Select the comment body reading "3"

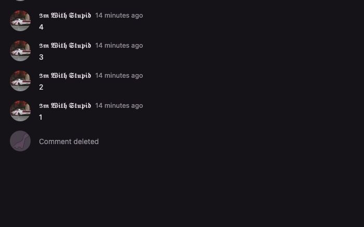pos(41,57)
